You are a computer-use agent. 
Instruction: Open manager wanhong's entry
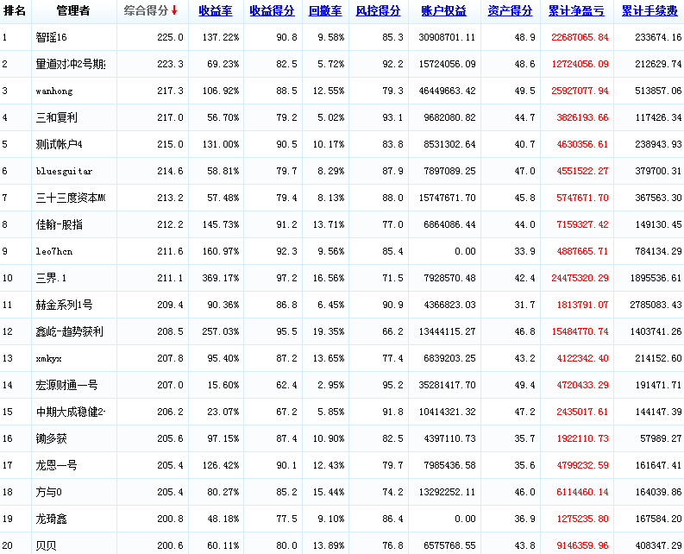coord(55,91)
